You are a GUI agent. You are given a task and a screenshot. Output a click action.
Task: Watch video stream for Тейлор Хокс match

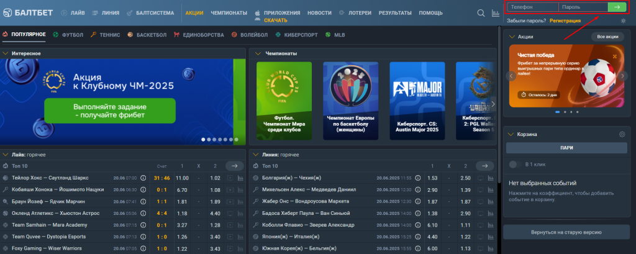coord(230,178)
